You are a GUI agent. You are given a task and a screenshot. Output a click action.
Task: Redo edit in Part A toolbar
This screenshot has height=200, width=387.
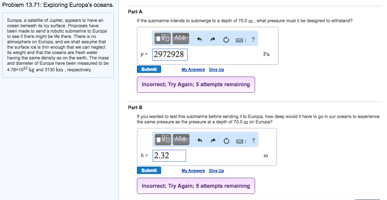(x=213, y=39)
